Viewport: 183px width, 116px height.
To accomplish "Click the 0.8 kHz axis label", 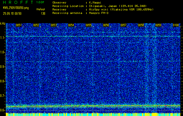I will pos(2,81).
